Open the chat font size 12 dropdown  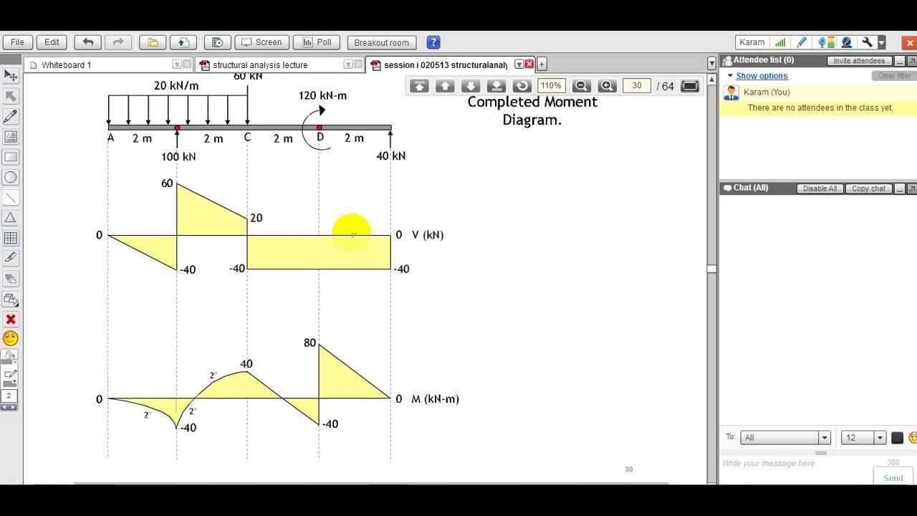click(x=864, y=438)
